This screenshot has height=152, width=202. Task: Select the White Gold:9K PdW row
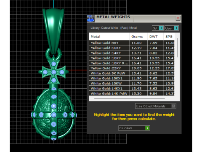click(132, 73)
